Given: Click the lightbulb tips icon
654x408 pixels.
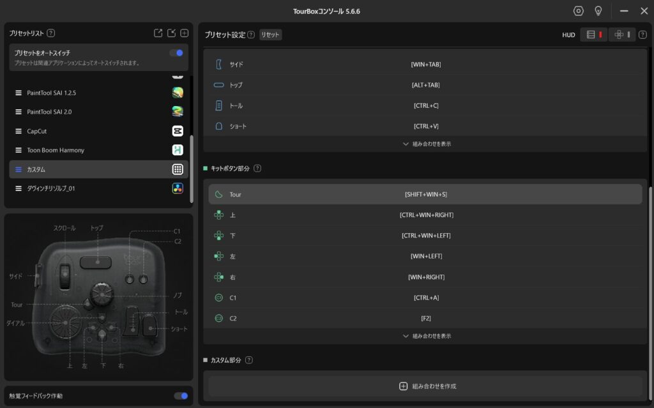Looking at the screenshot, I should [598, 11].
